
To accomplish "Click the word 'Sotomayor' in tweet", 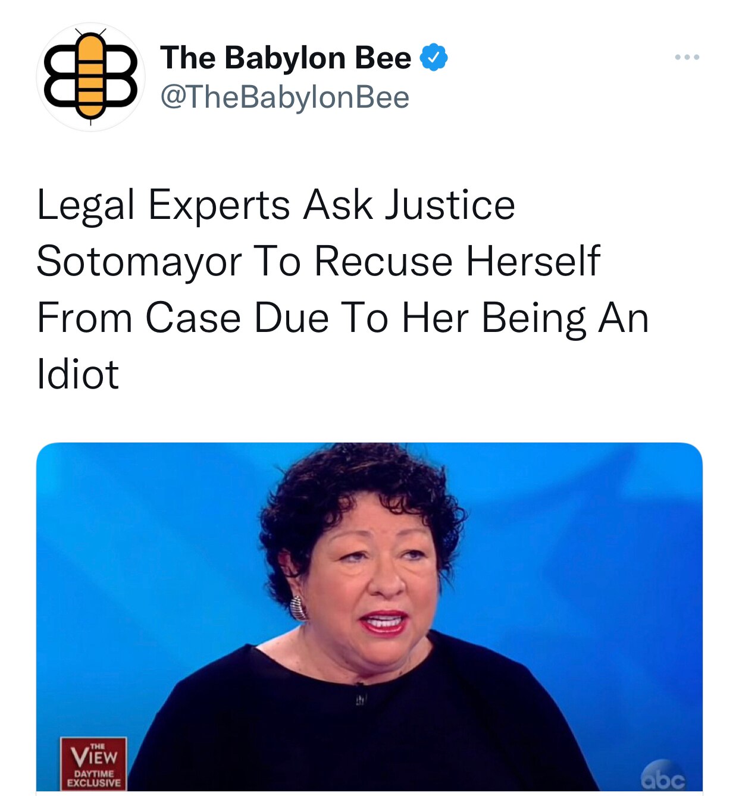I will pyautogui.click(x=139, y=262).
